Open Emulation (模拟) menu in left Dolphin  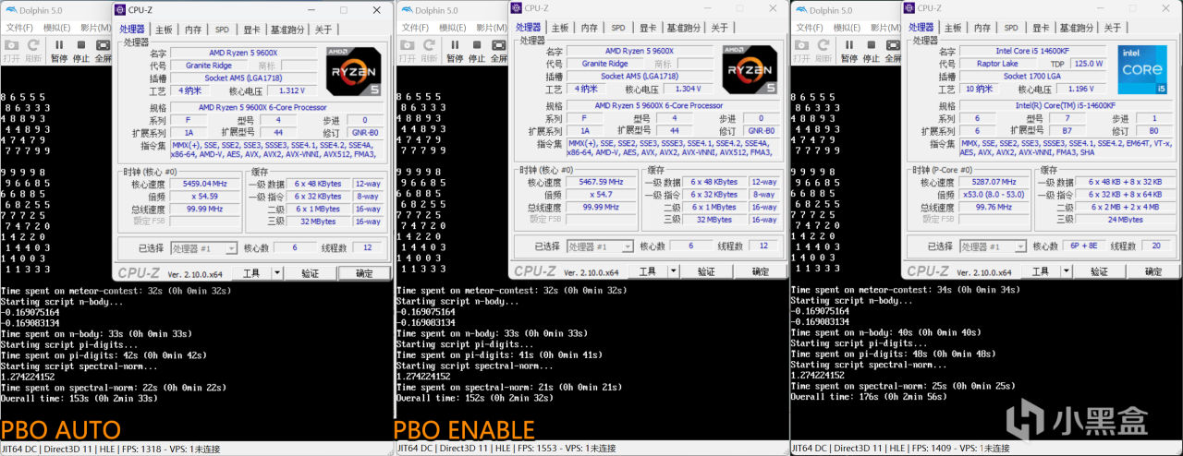[x=56, y=28]
